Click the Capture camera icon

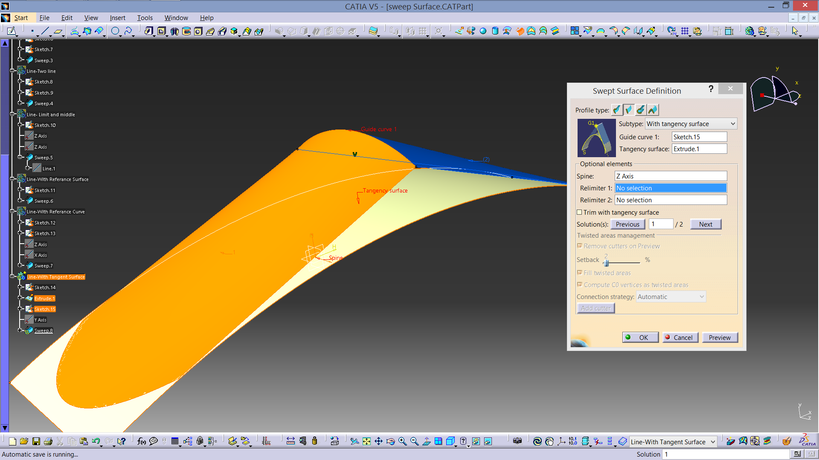(517, 441)
